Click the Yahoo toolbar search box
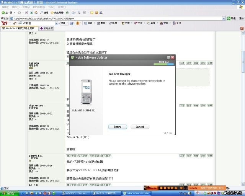The image size is (245, 196). pyautogui.click(x=37, y=23)
